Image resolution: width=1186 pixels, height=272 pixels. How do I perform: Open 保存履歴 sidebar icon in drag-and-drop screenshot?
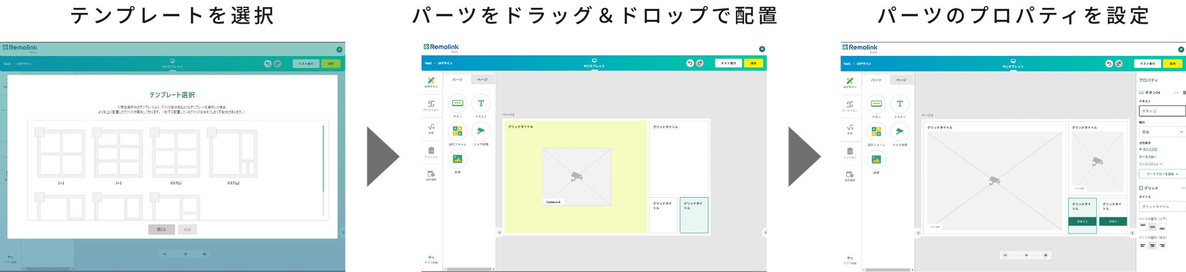coord(431,175)
